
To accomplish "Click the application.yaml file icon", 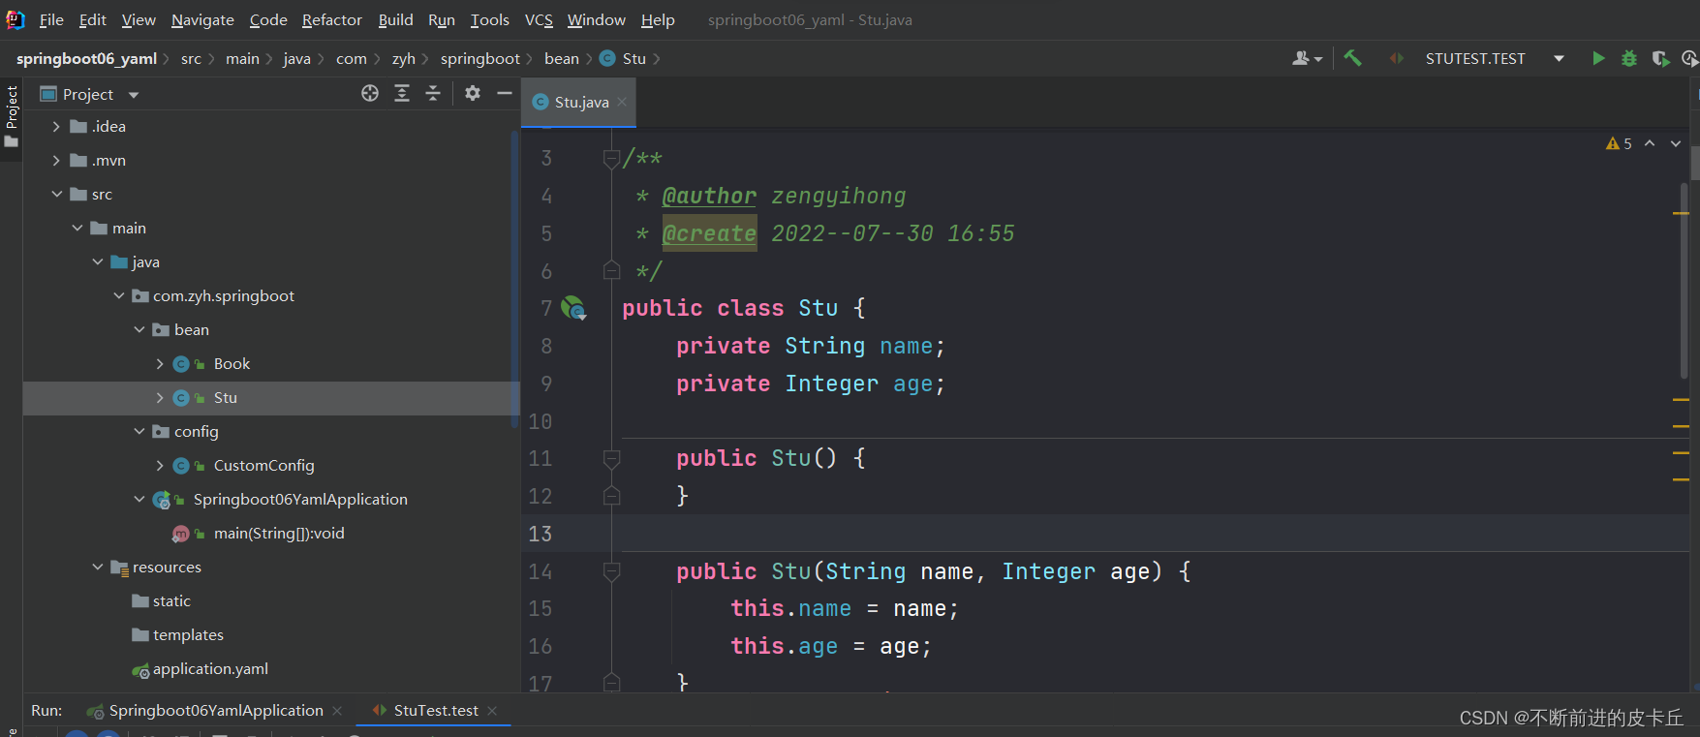I will 140,669.
